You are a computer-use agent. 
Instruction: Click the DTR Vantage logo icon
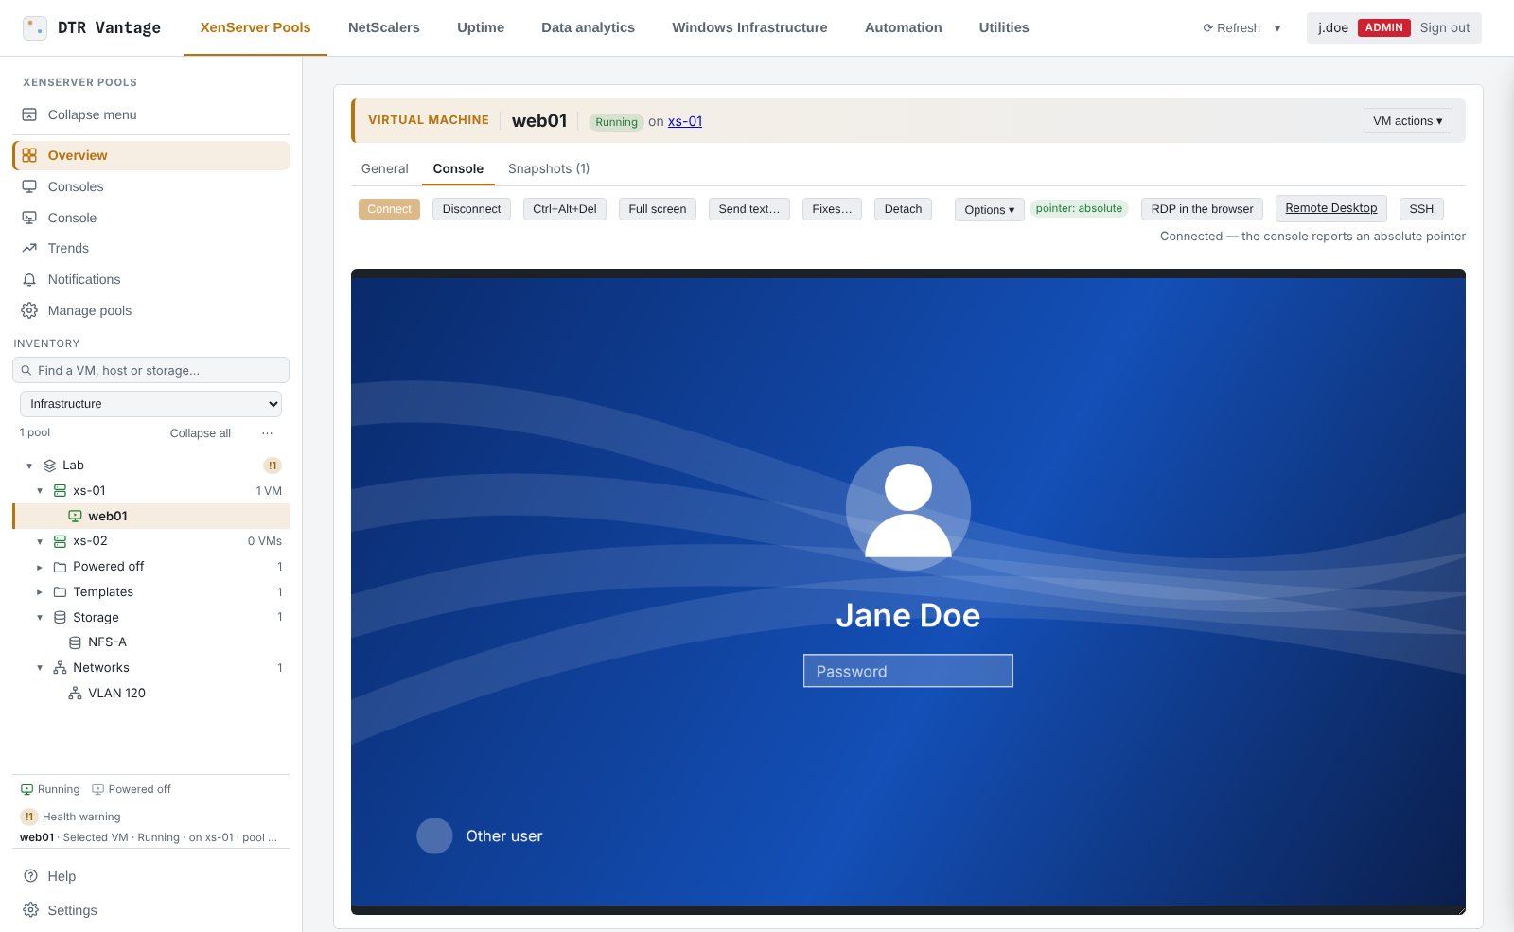pyautogui.click(x=35, y=28)
